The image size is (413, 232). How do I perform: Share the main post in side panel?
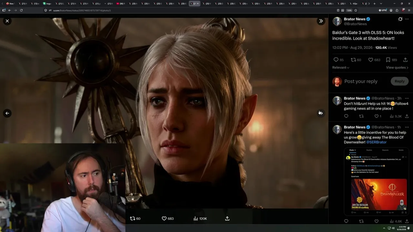(x=406, y=60)
